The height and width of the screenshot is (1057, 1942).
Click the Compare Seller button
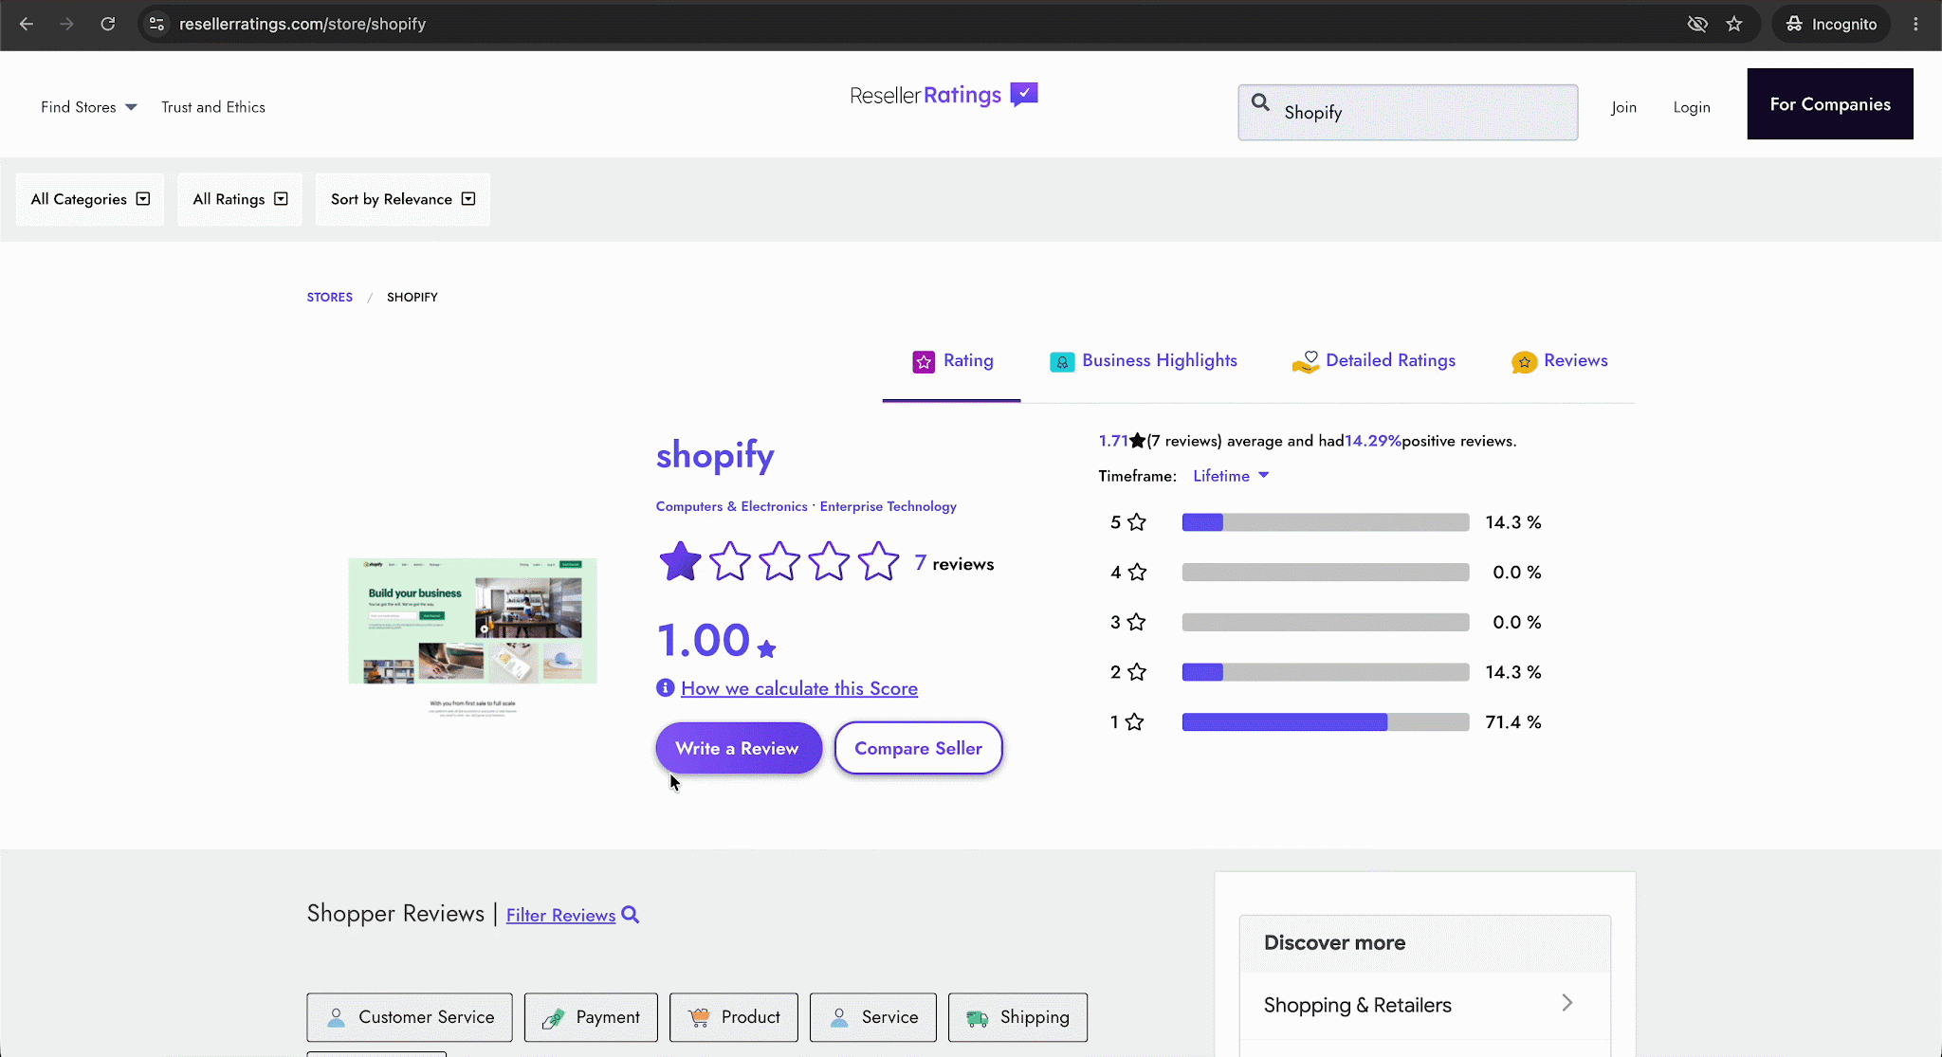pyautogui.click(x=918, y=748)
